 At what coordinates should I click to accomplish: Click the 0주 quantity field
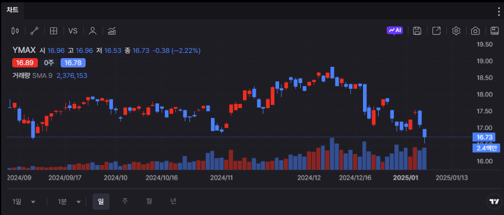pyautogui.click(x=49, y=63)
